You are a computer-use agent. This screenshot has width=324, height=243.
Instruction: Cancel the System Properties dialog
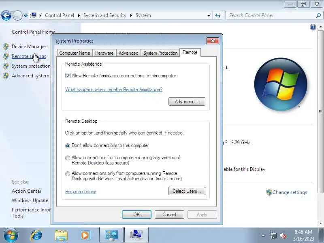169,215
